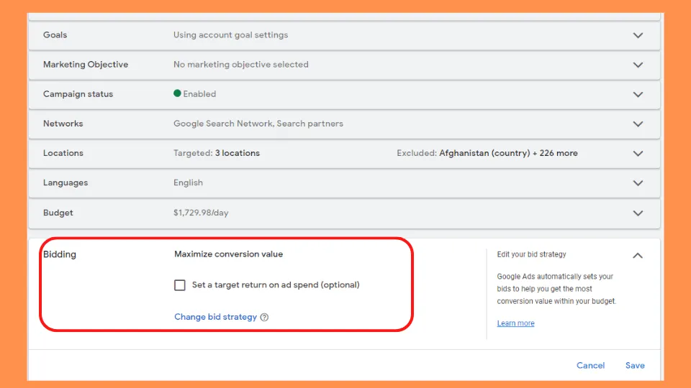Screen dimensions: 691x388
Task: Select the Marketing Objective label
Action: point(86,64)
